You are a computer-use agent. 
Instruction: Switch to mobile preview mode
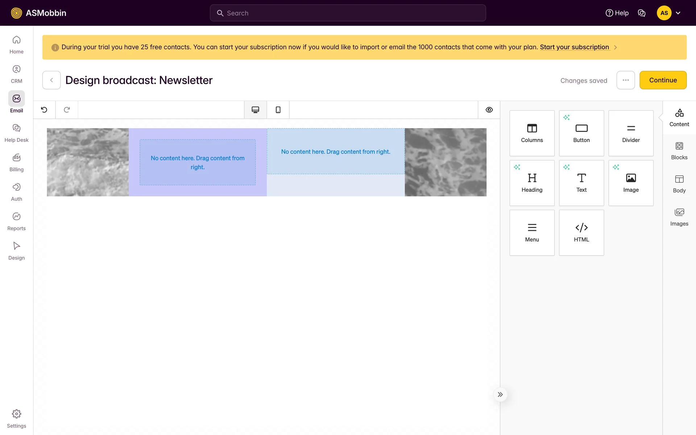click(x=278, y=110)
